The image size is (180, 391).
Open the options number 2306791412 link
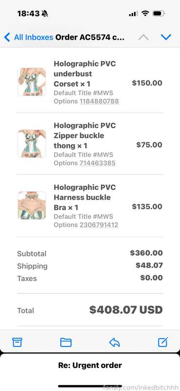click(x=99, y=225)
